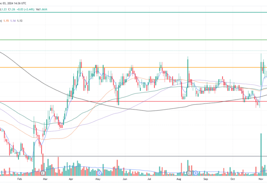Click the Aug label on time axis
The image size is (267, 190).
point(179,179)
